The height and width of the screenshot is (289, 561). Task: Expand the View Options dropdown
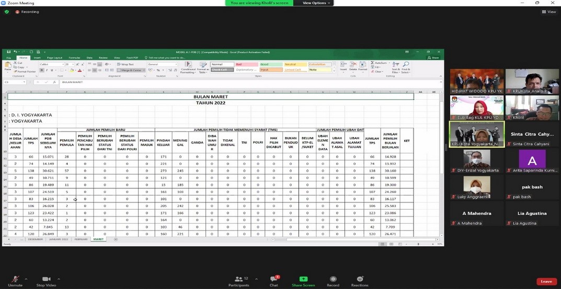pos(317,3)
